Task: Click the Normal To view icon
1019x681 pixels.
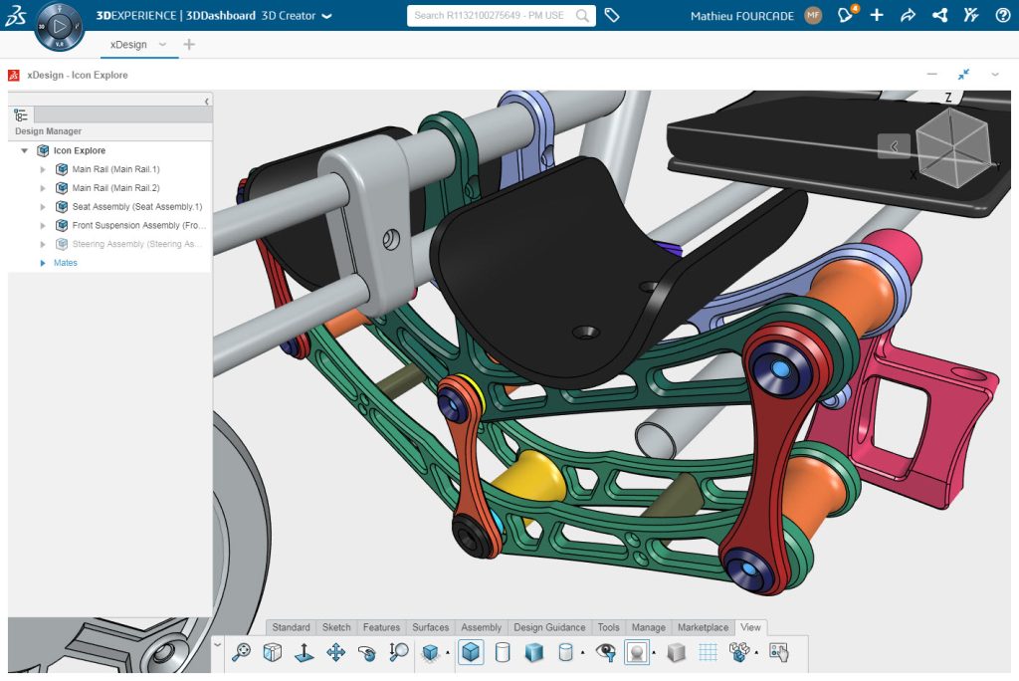Action: pyautogui.click(x=304, y=652)
